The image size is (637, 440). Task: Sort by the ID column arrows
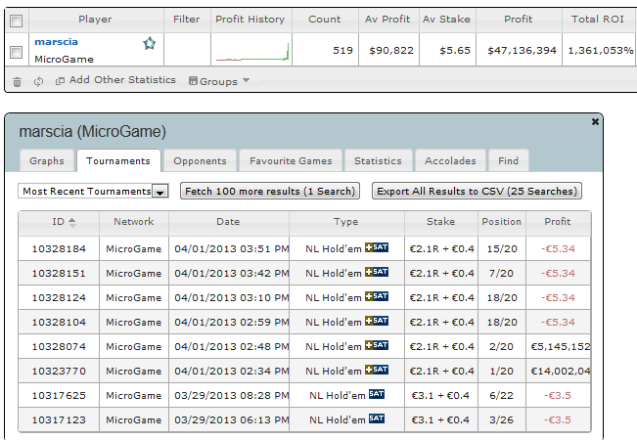[72, 222]
